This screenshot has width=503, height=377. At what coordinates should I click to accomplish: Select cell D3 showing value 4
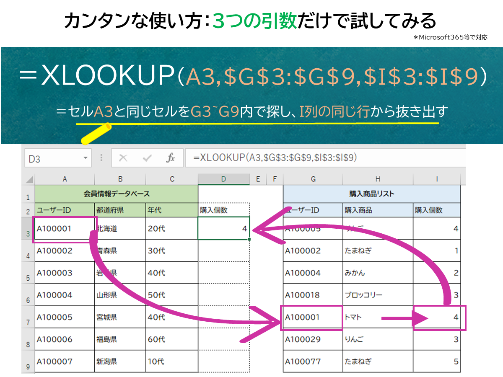(x=224, y=229)
